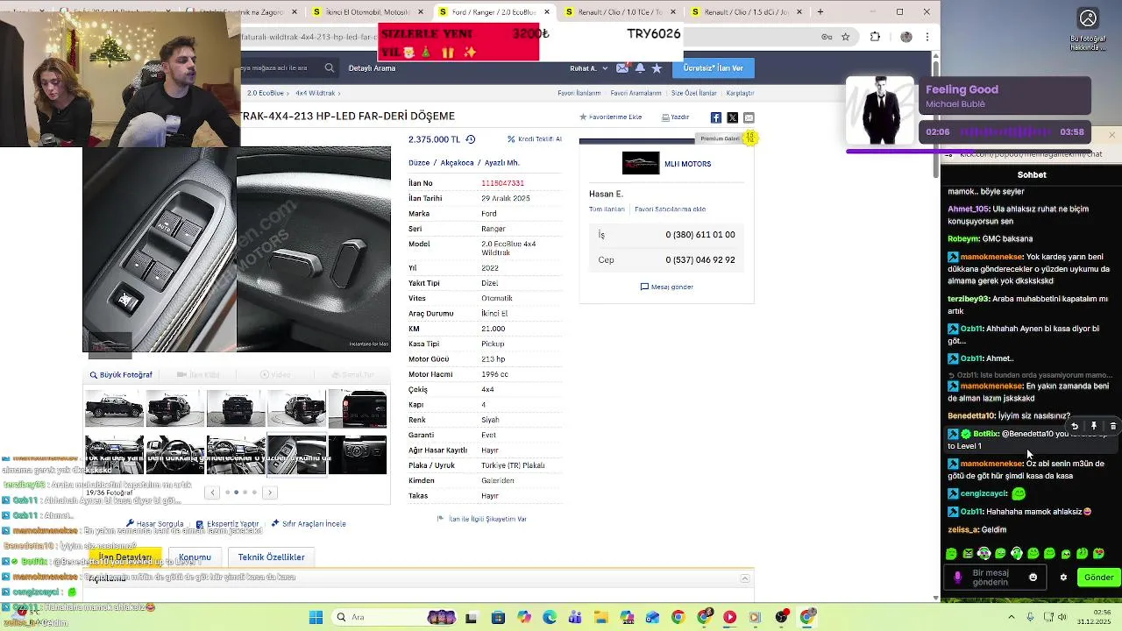Switch to the Renault / Clio / 1.5 dCi tab
The width and height of the screenshot is (1122, 631).
tap(747, 11)
